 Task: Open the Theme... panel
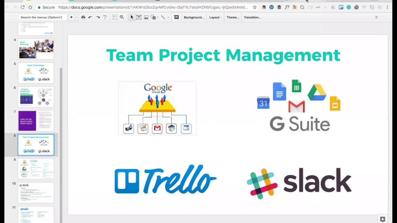coord(233,17)
